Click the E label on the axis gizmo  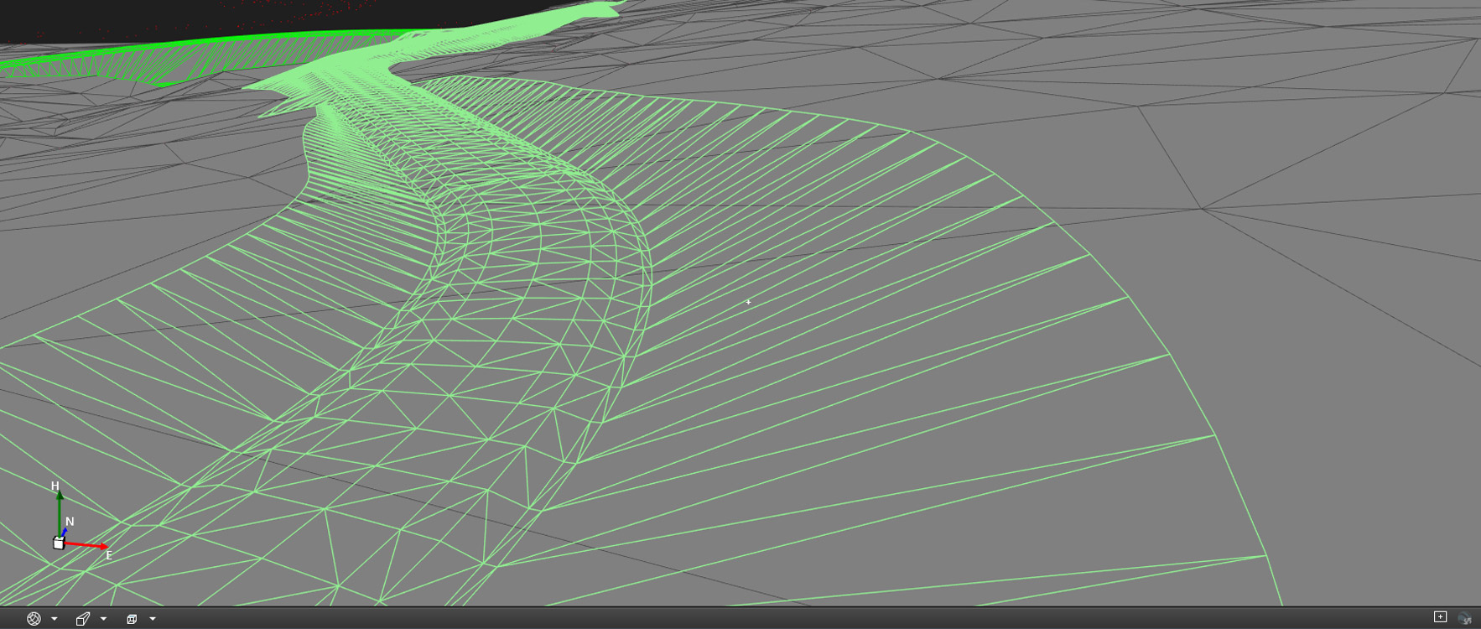pyautogui.click(x=108, y=555)
